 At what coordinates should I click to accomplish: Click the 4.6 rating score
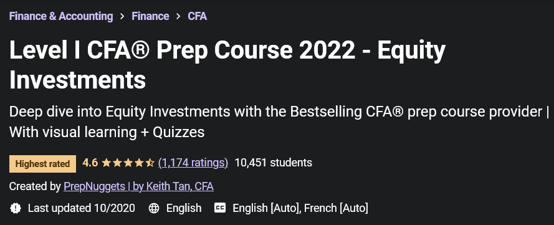pyautogui.click(x=90, y=163)
